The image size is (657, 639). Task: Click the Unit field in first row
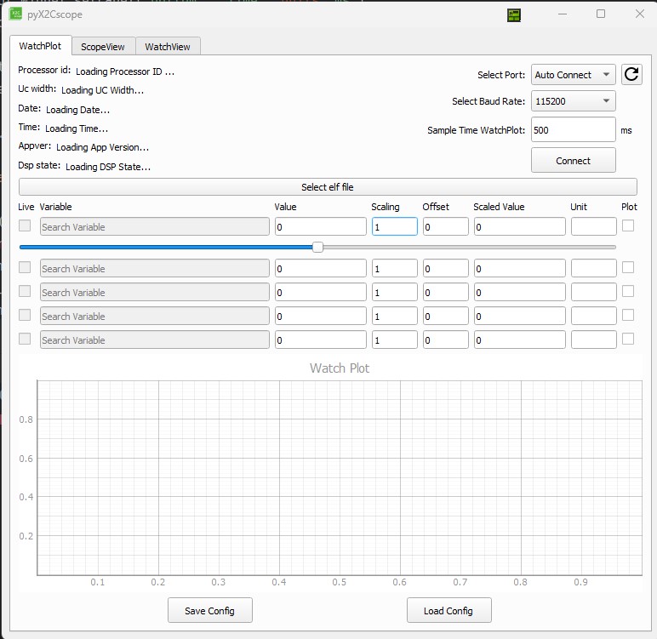[x=594, y=226]
